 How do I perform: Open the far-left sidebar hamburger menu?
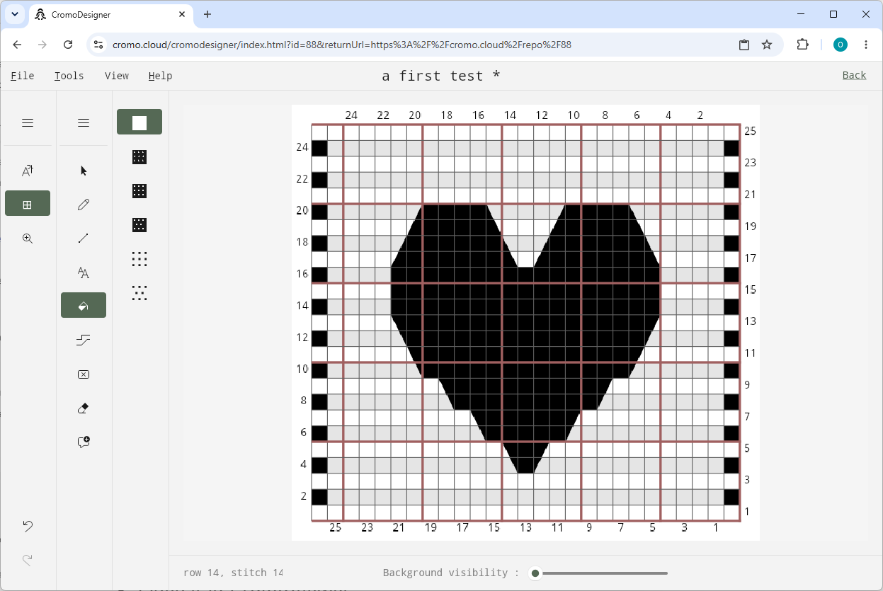28,123
